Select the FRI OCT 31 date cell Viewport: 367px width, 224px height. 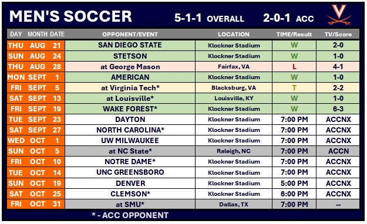[36, 204]
